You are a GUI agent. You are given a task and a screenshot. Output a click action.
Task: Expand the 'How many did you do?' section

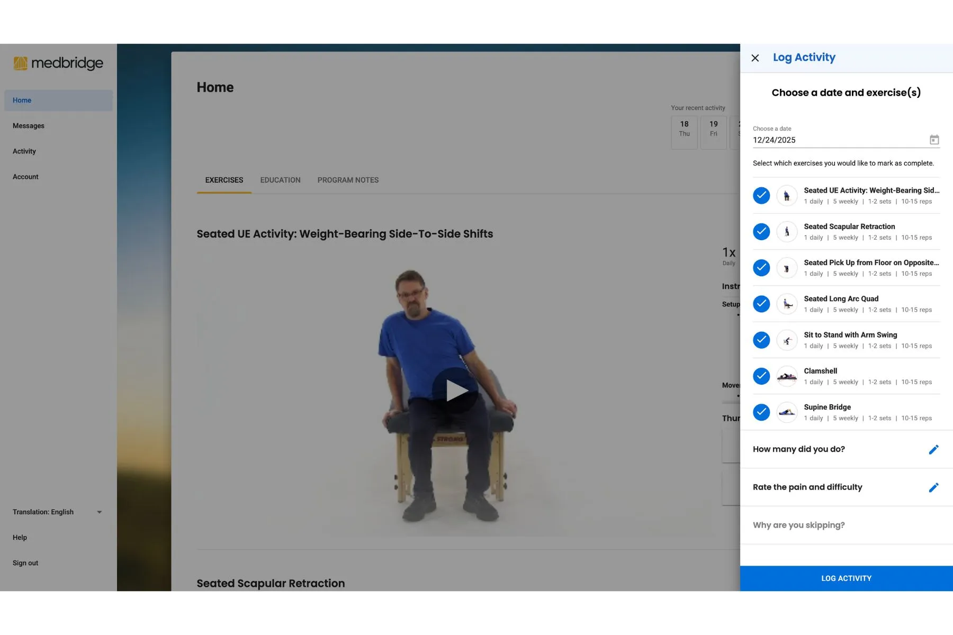point(798,449)
